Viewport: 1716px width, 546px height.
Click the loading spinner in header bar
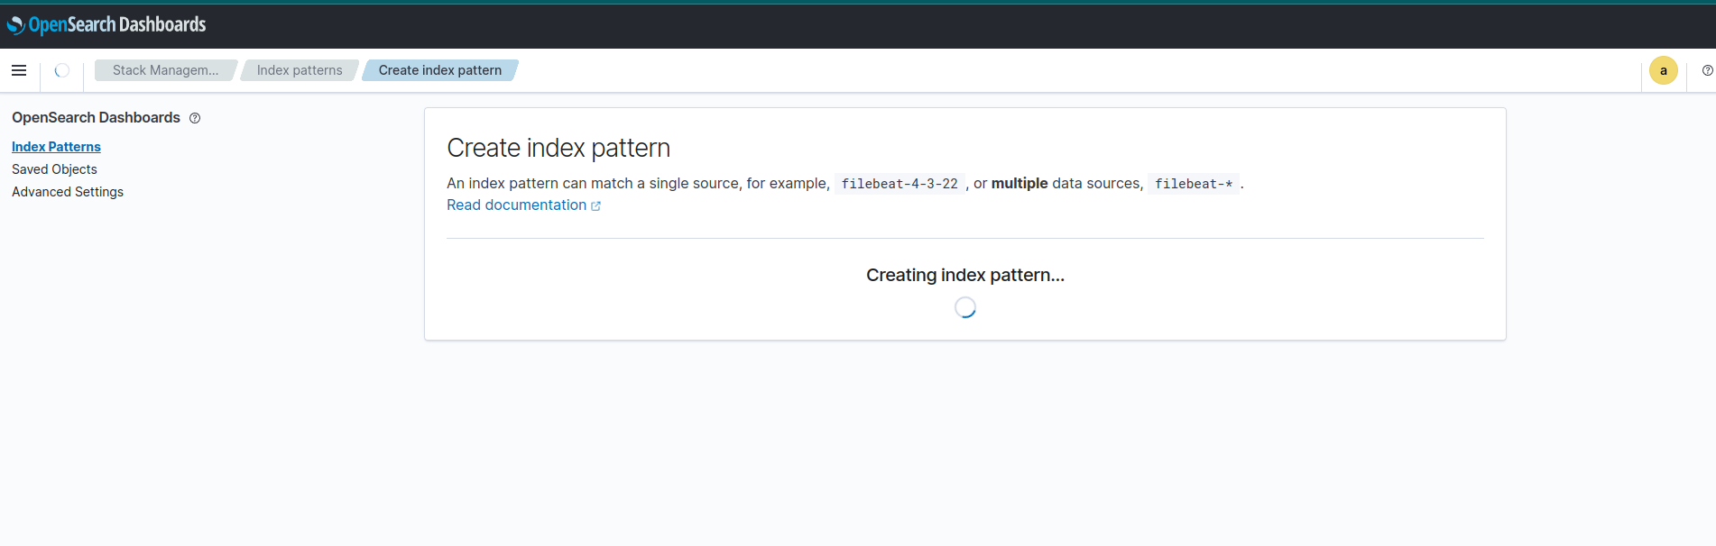click(x=62, y=70)
